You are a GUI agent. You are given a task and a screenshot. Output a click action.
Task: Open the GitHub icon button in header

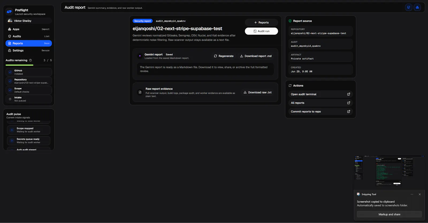pos(408,7)
